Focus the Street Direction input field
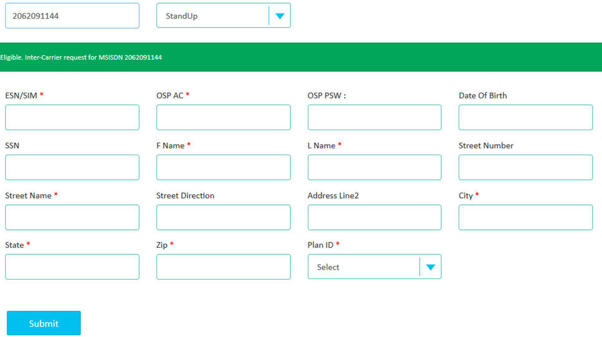 click(x=224, y=217)
